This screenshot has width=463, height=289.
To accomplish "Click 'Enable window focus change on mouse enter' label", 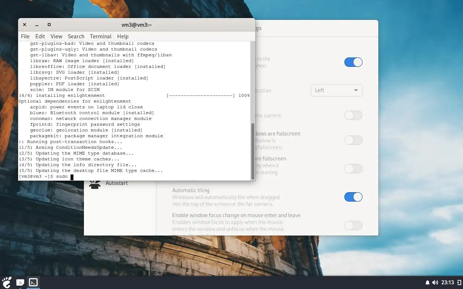I will (236, 215).
